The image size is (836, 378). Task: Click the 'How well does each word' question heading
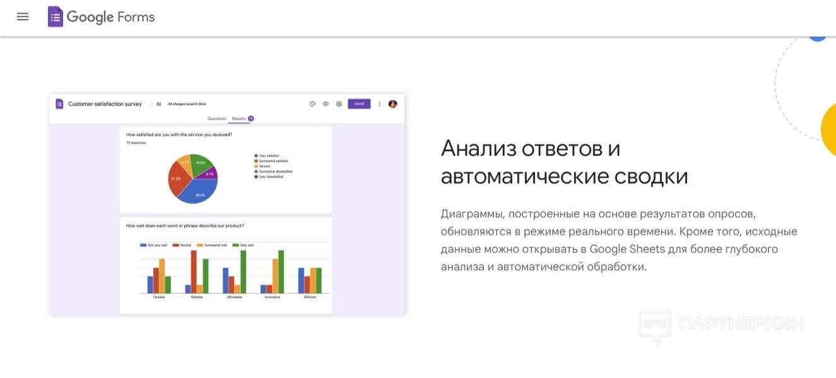click(x=185, y=226)
